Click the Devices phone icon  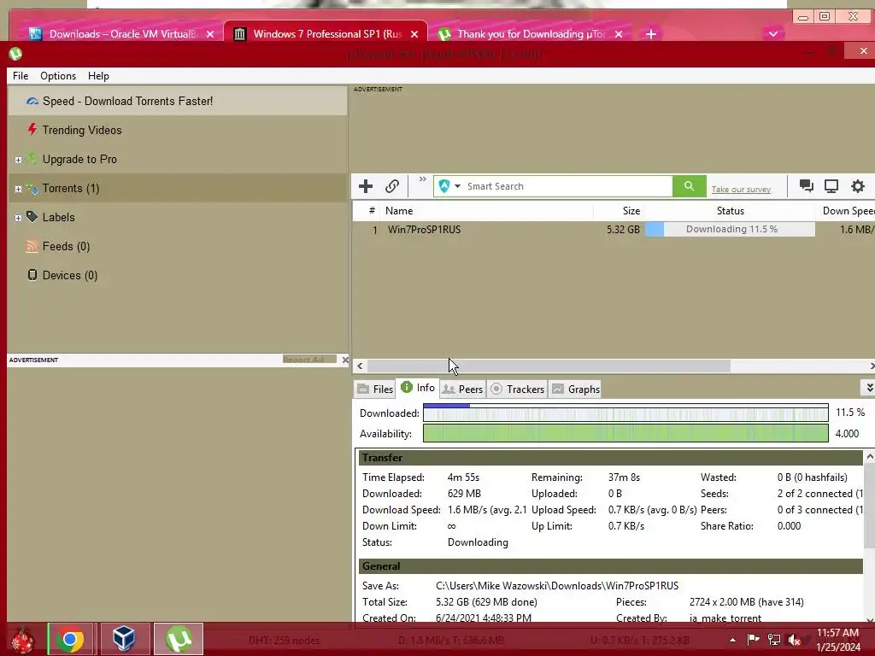[x=32, y=274]
